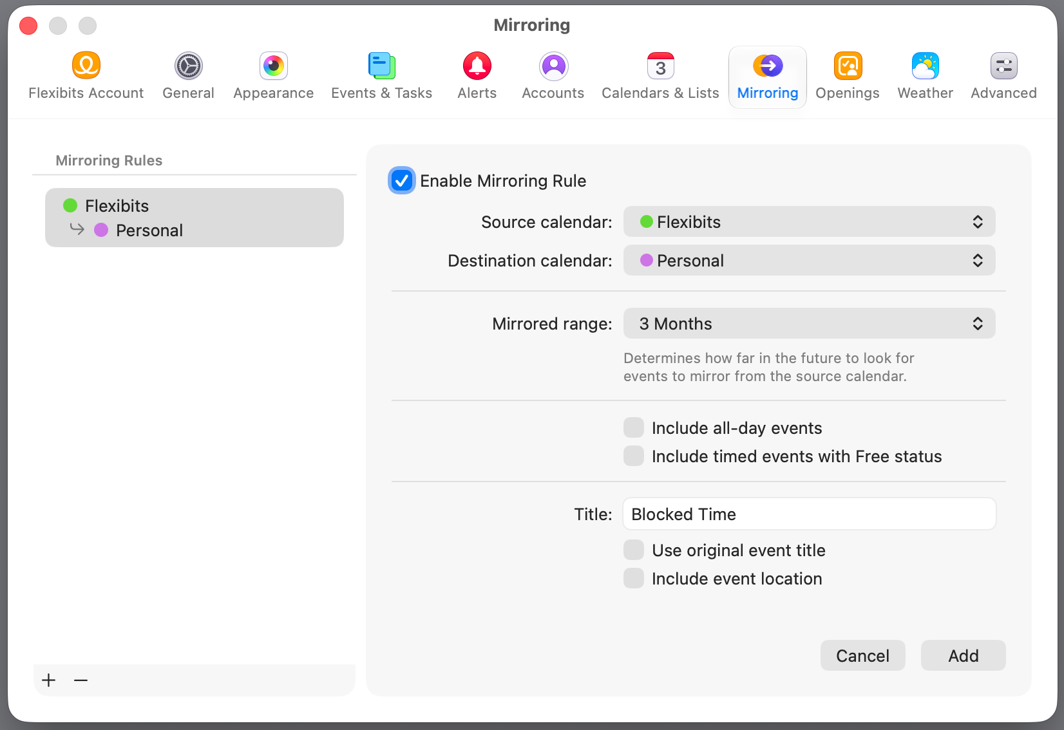Click the Mirroring Rules list header

[109, 160]
